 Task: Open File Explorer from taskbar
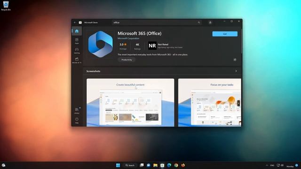pos(156,165)
